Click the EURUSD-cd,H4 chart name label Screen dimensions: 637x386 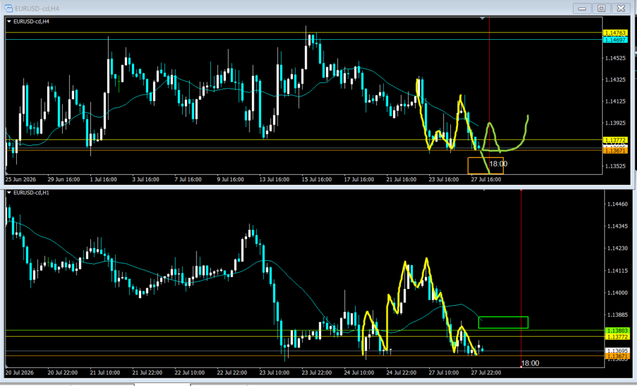coord(31,22)
